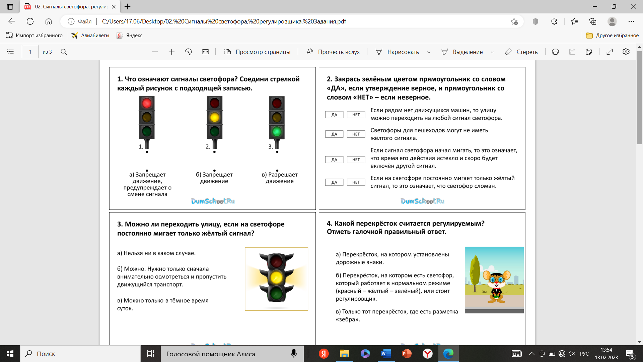This screenshot has height=362, width=643.
Task: Click ДА for the crossing-any-signal statement
Action: pos(334,115)
